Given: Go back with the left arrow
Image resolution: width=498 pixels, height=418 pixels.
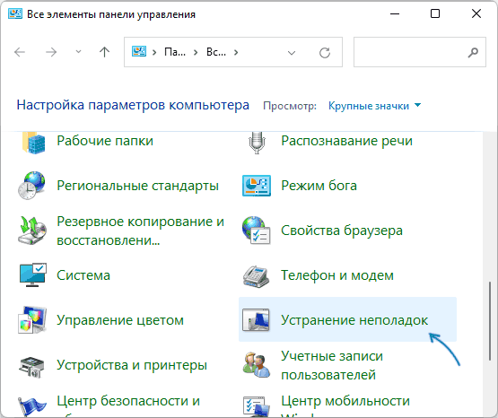Looking at the screenshot, I should [x=20, y=52].
